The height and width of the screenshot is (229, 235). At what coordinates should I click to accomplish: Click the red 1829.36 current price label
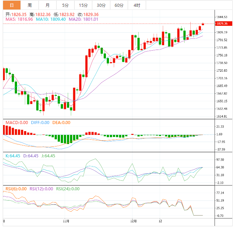click(x=224, y=24)
